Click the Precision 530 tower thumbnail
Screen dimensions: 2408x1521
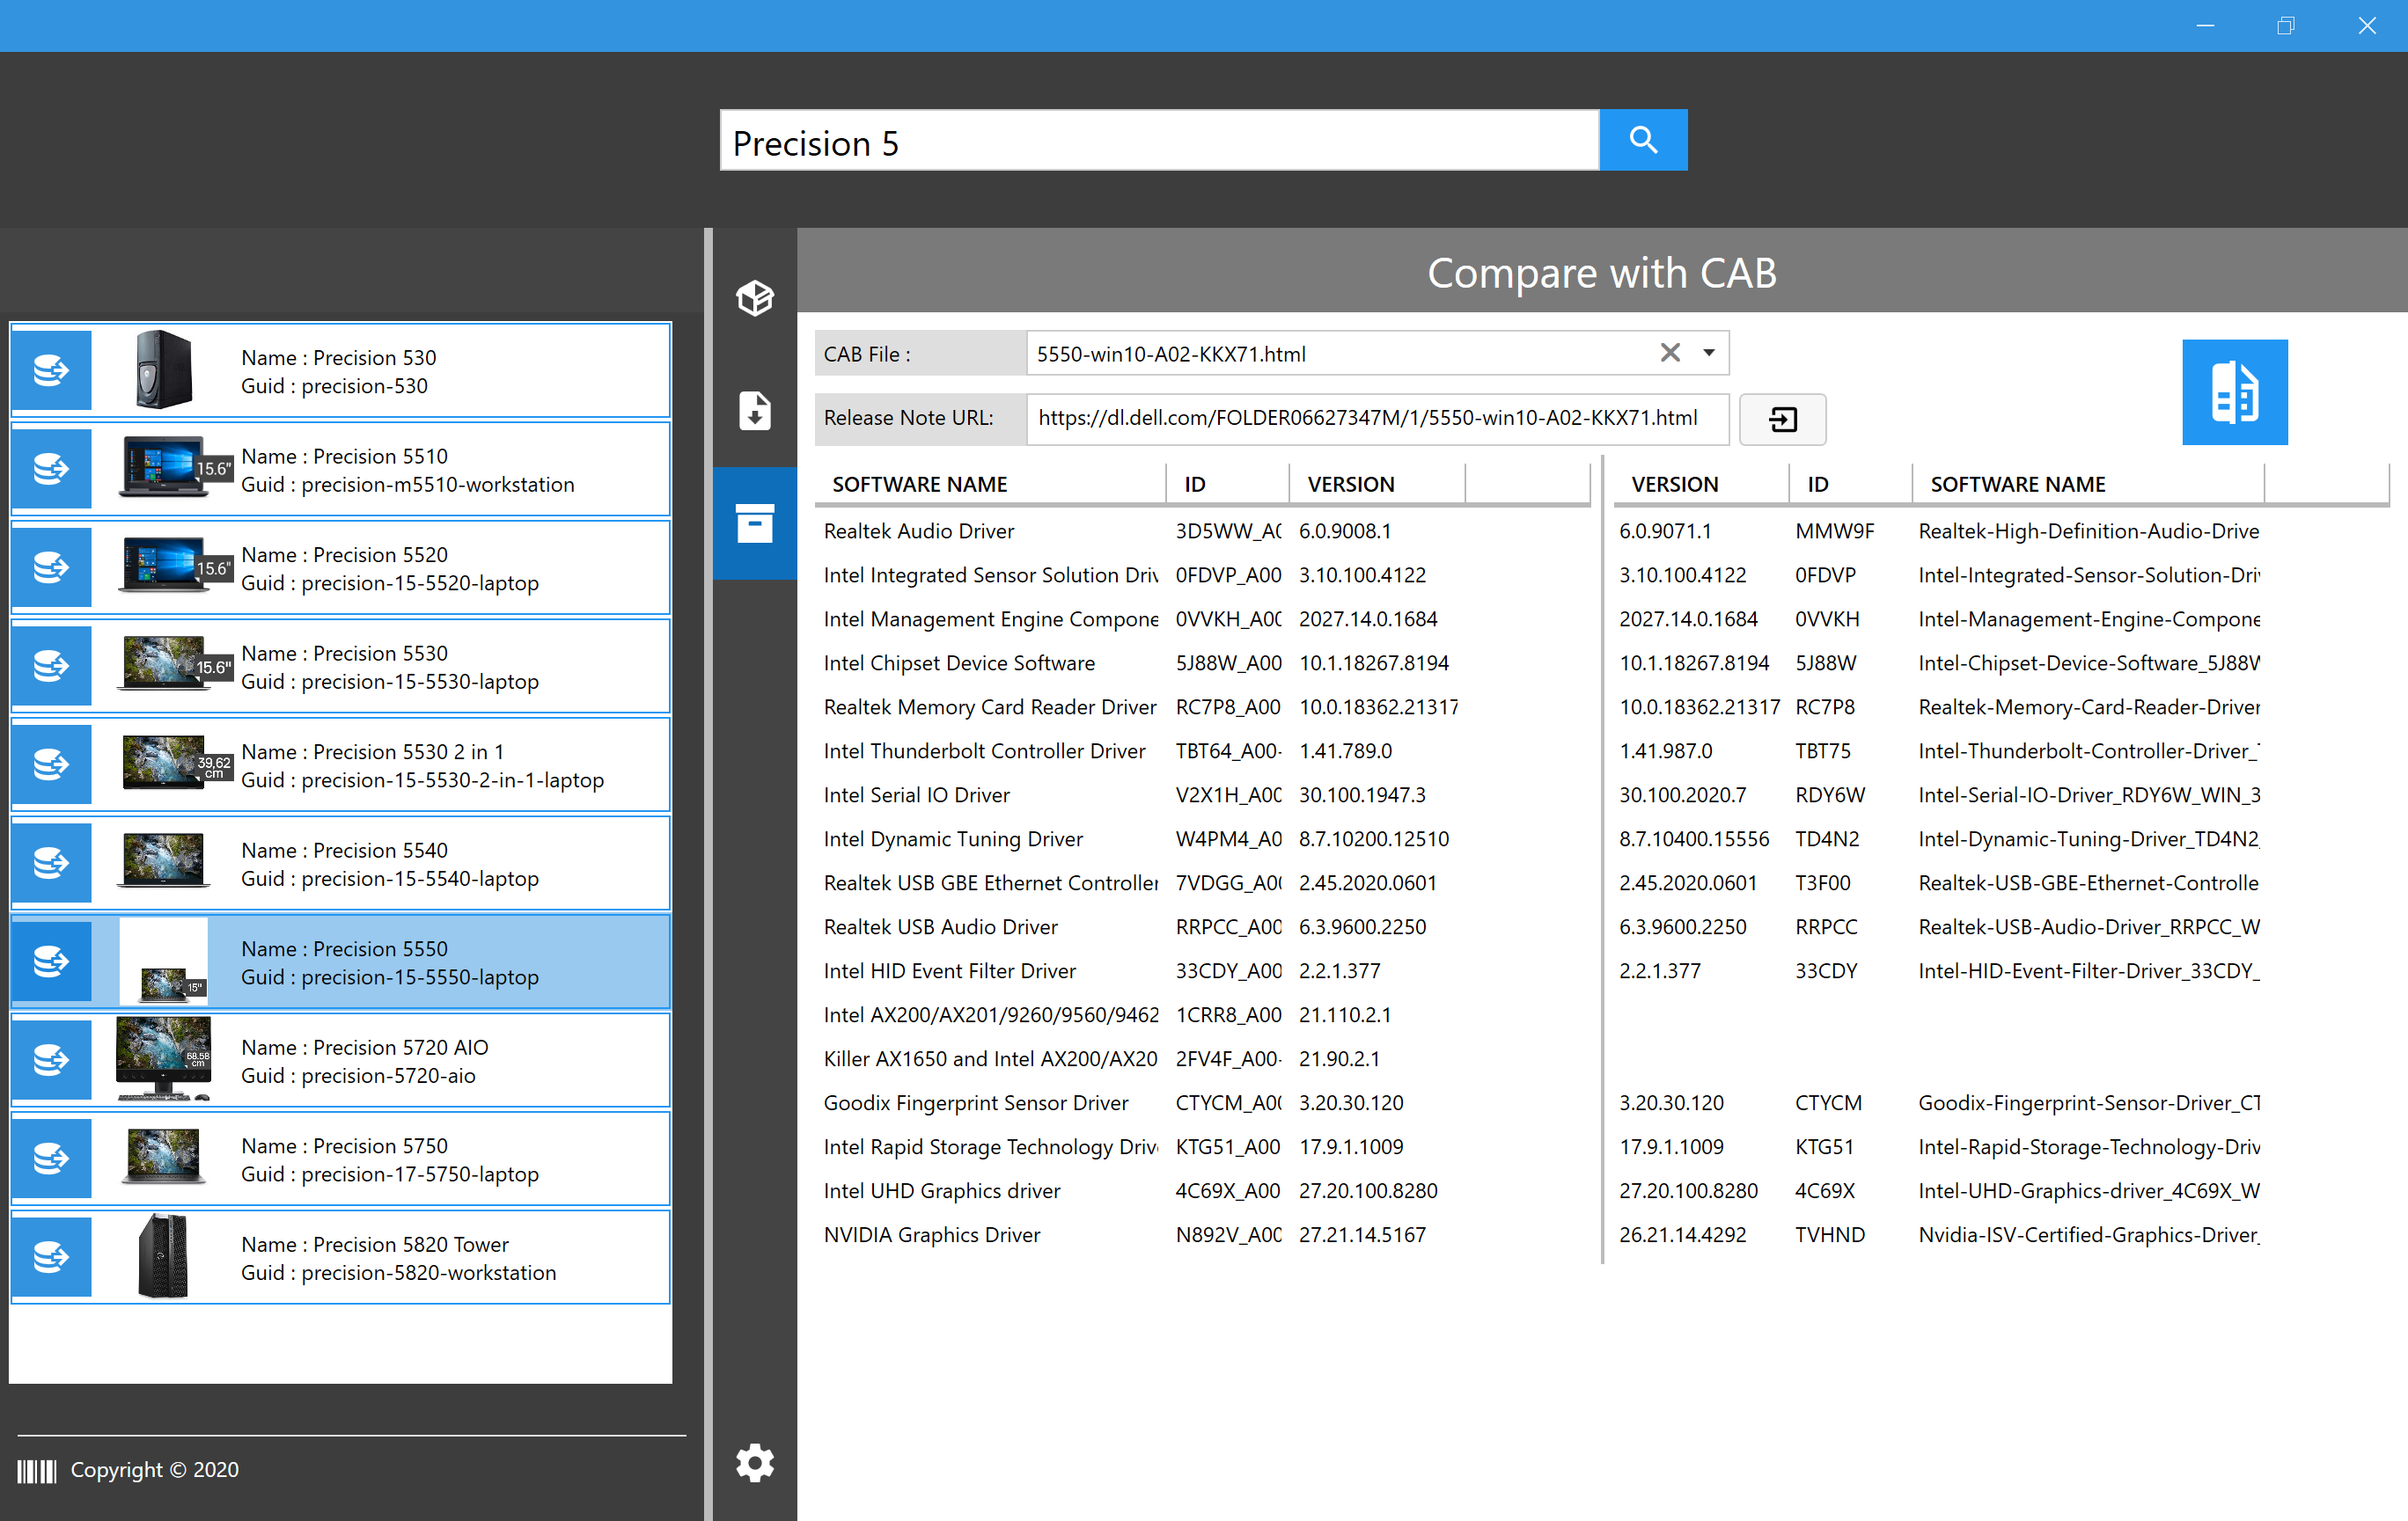tap(163, 369)
